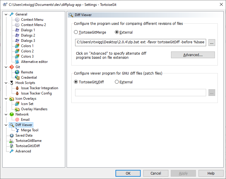Click the Dialogs 2 window icon

[17, 35]
